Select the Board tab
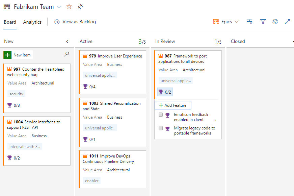Image resolution: width=294 pixels, height=196 pixels. click(10, 22)
